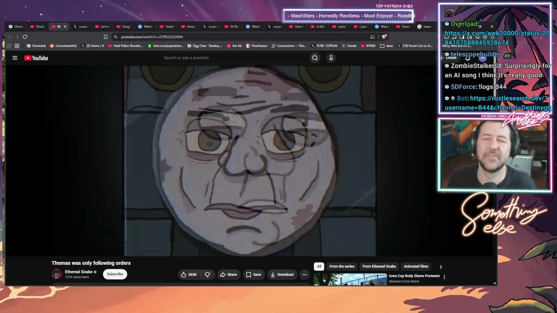Click the Thomas was only following orders title
557x313 pixels.
[91, 263]
